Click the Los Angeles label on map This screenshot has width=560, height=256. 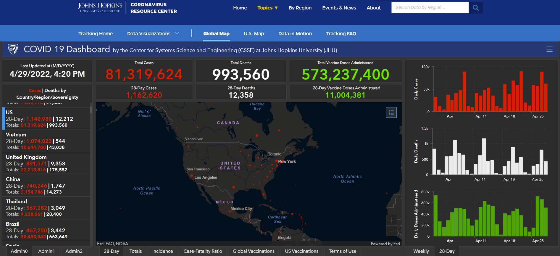206,177
